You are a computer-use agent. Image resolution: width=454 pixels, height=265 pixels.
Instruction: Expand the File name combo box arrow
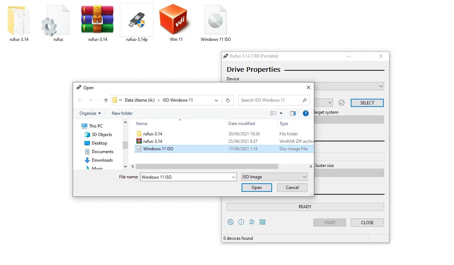pyautogui.click(x=233, y=177)
